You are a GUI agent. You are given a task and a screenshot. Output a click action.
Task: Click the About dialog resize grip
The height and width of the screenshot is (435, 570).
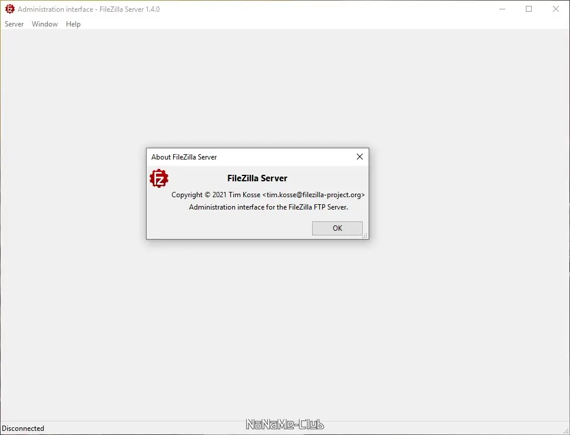365,236
